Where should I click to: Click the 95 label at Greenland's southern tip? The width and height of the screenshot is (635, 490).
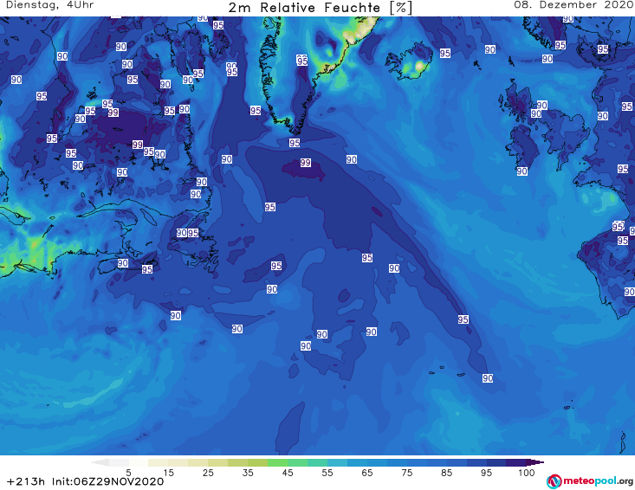point(295,143)
